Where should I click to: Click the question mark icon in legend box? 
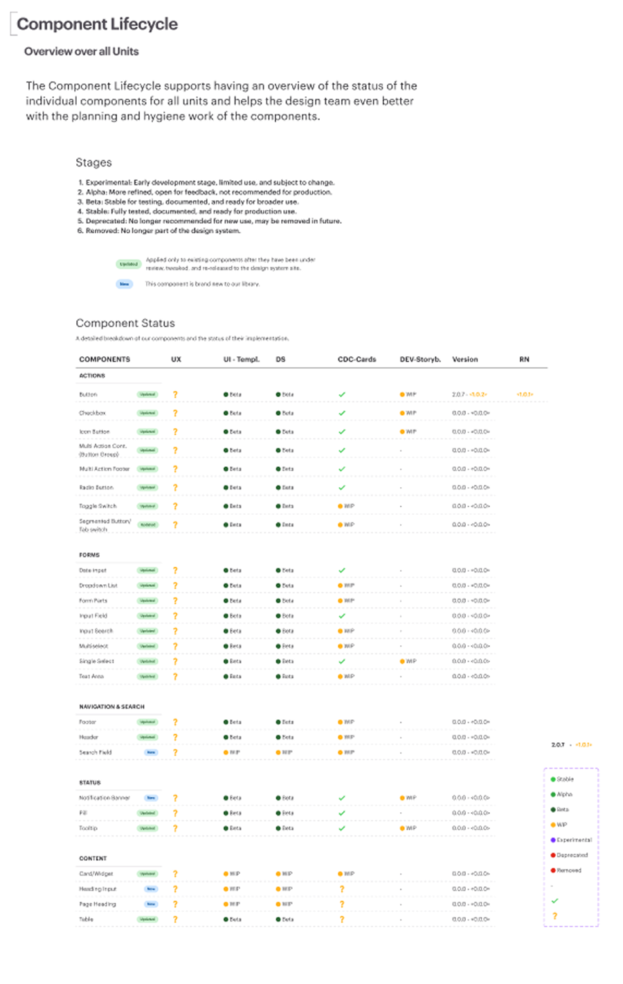point(554,916)
